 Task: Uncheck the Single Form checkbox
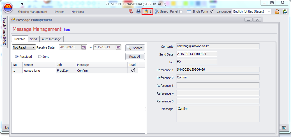(211, 11)
